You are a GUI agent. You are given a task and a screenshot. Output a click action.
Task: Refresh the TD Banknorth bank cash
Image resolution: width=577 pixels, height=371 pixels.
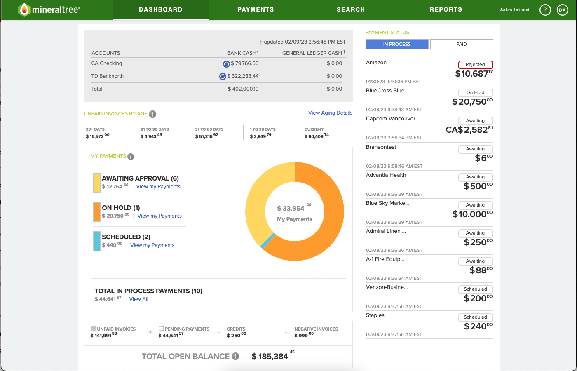(x=223, y=76)
